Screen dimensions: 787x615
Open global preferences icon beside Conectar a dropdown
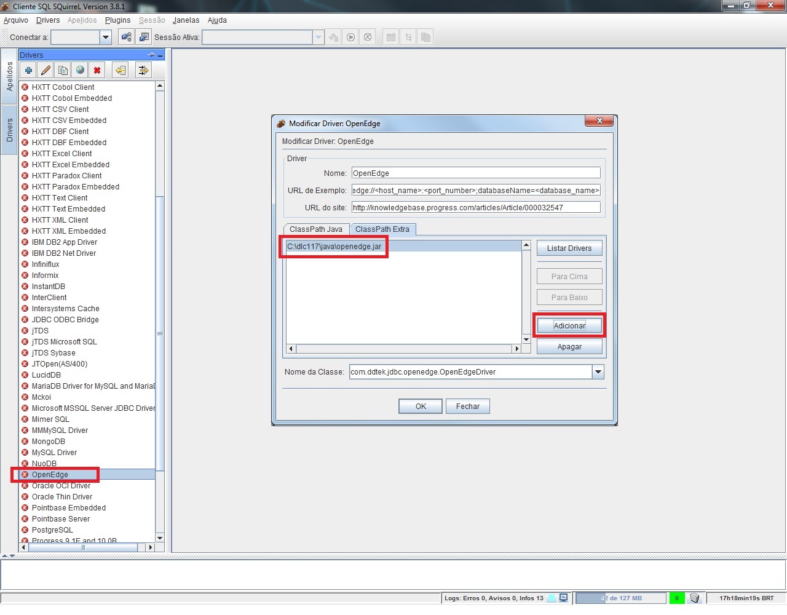tap(126, 37)
